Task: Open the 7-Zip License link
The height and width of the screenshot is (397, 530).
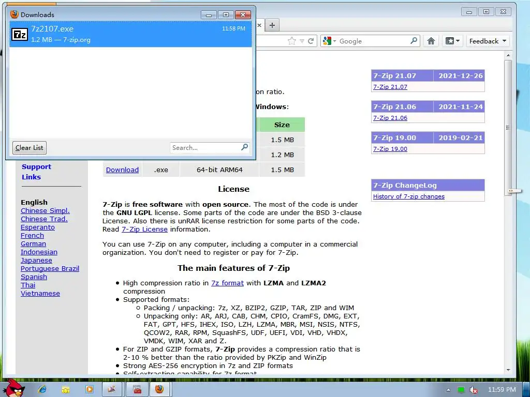Action: click(145, 229)
